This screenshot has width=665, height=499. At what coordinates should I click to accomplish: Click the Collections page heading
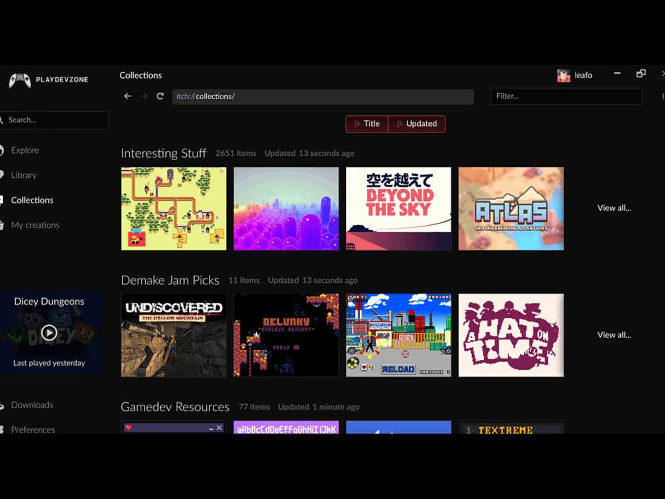click(x=141, y=75)
